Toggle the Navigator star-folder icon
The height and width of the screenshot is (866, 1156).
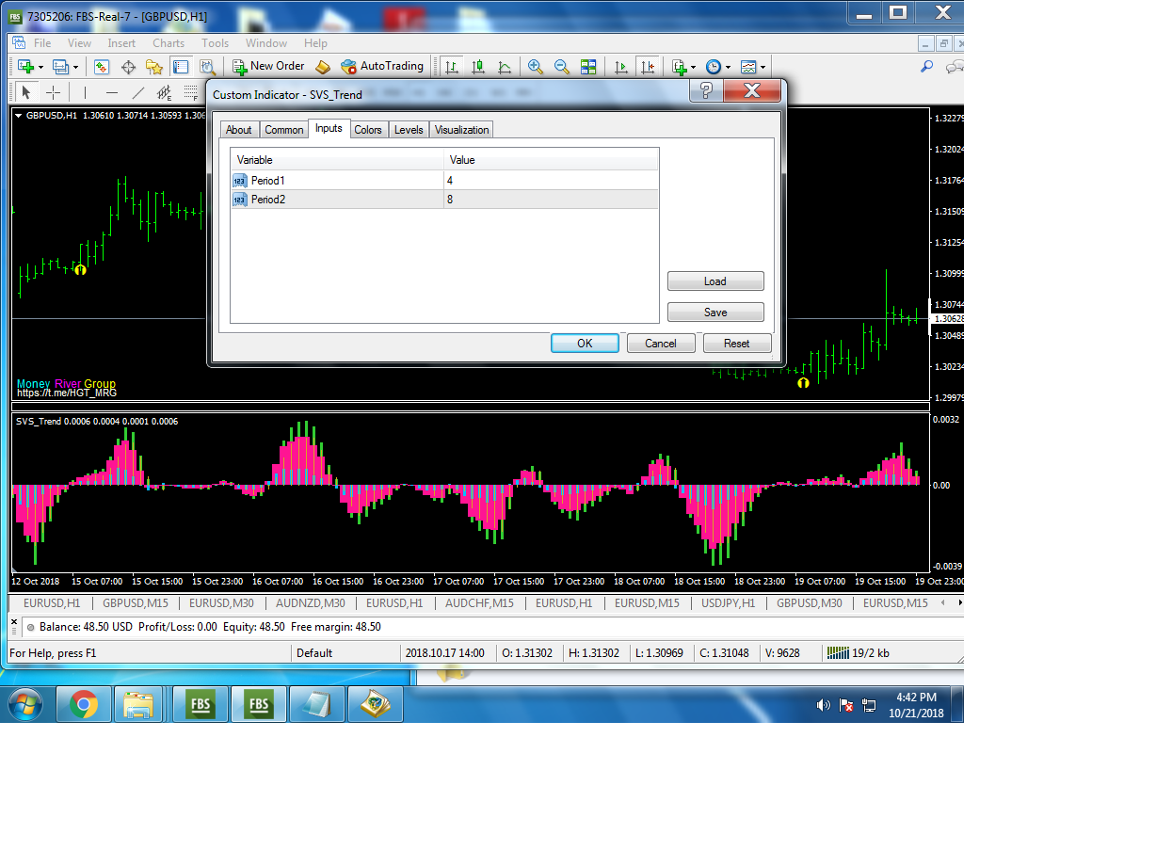[154, 67]
